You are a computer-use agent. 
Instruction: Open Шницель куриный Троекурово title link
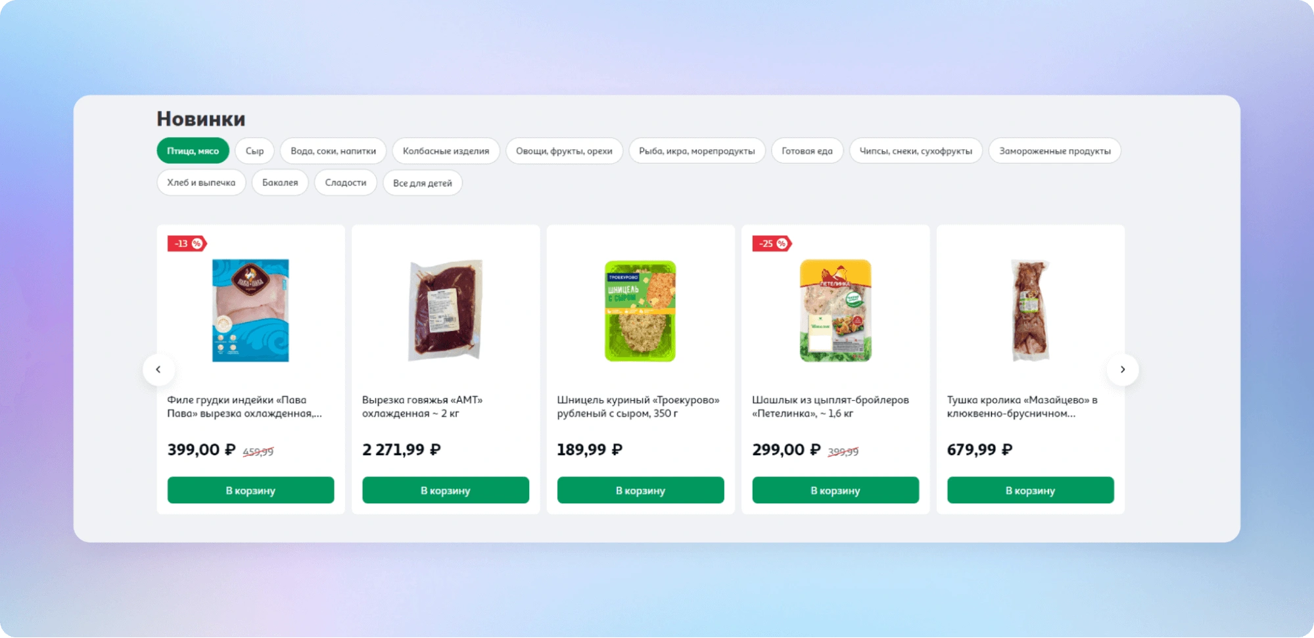coord(638,407)
